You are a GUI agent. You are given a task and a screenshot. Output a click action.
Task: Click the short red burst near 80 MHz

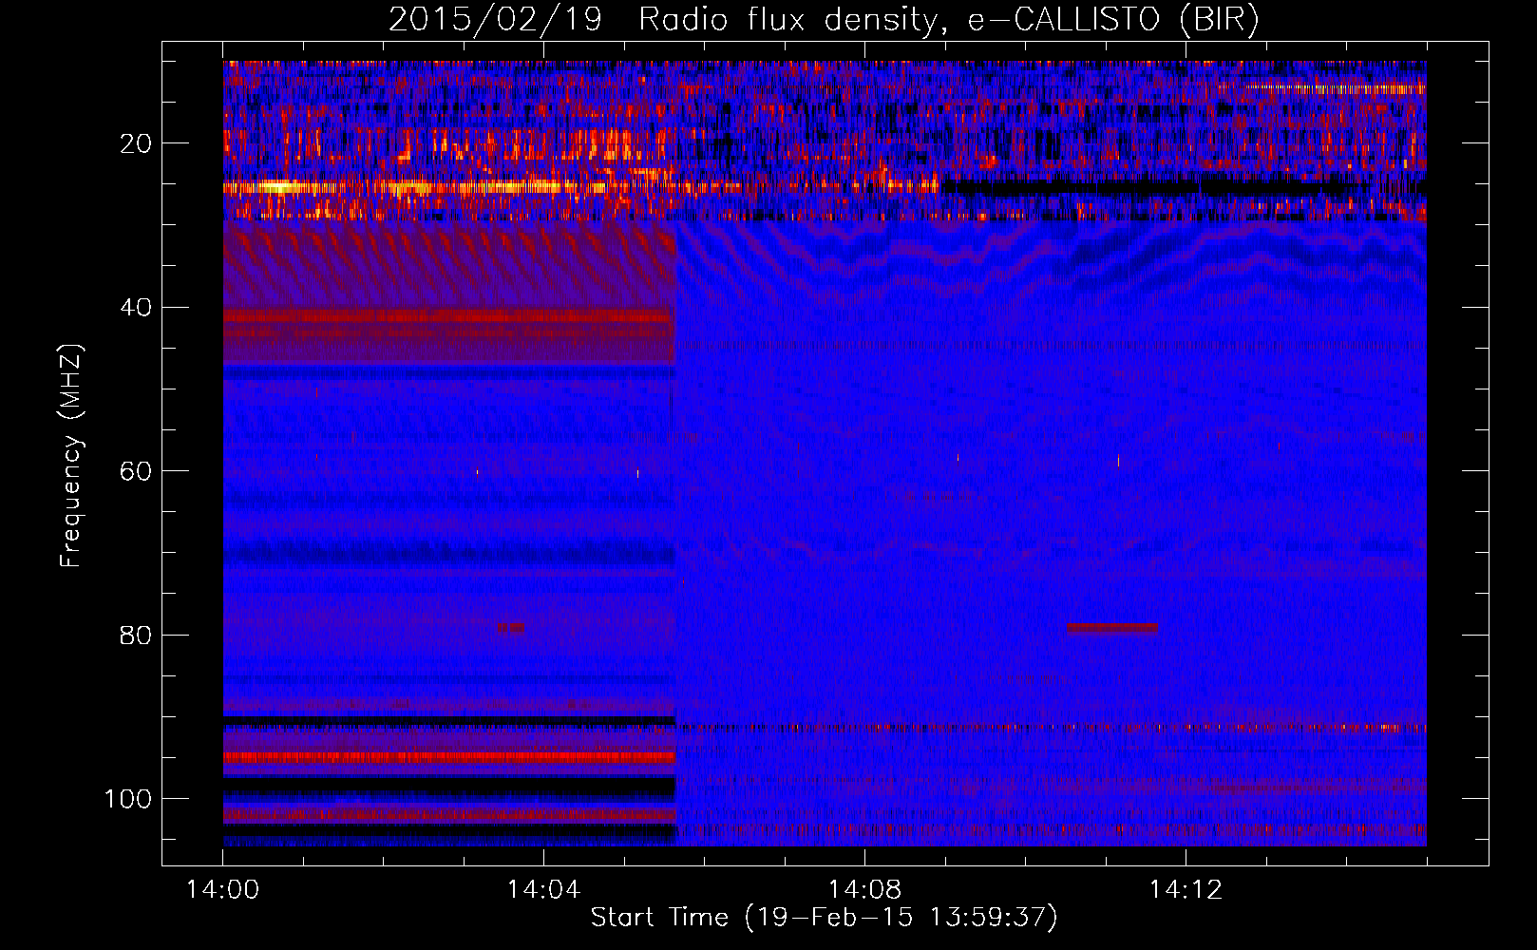[1112, 628]
